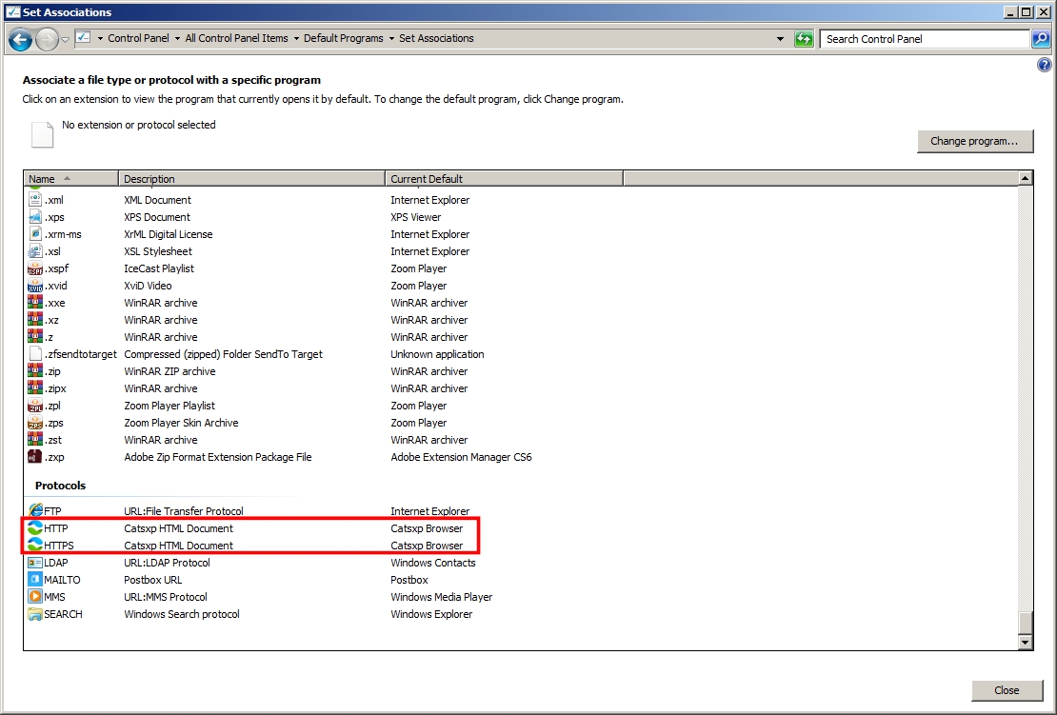Screen dimensions: 1057x715
Task: Click the Search Control Panel field
Action: [x=925, y=39]
